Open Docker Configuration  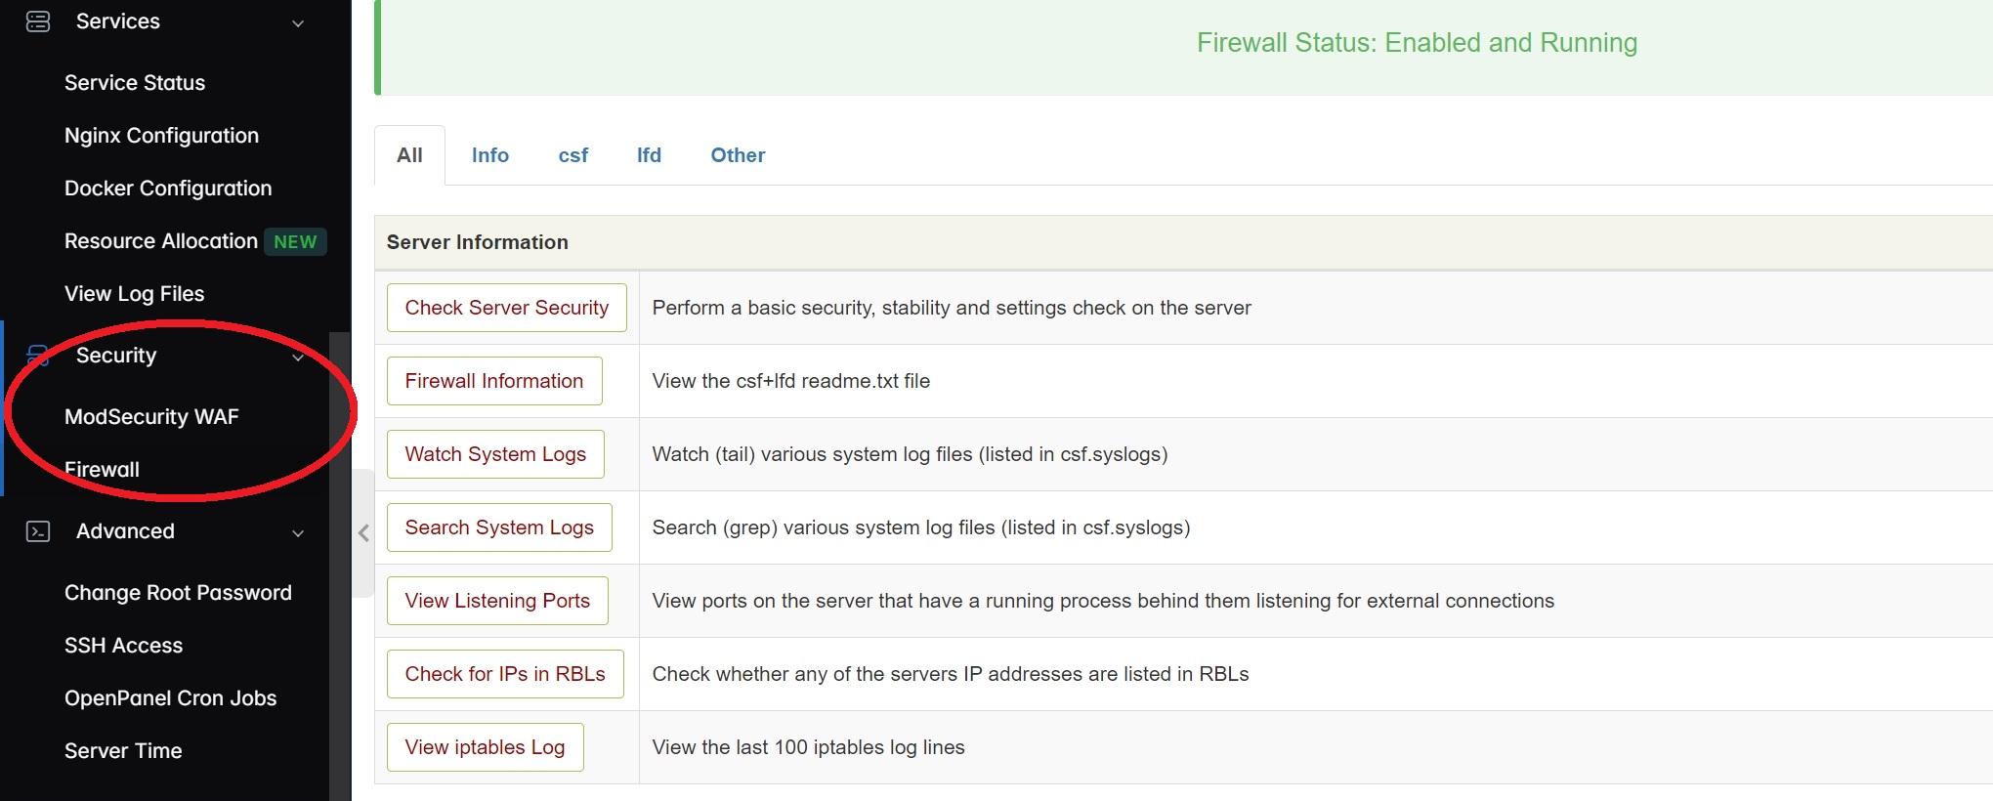(168, 189)
